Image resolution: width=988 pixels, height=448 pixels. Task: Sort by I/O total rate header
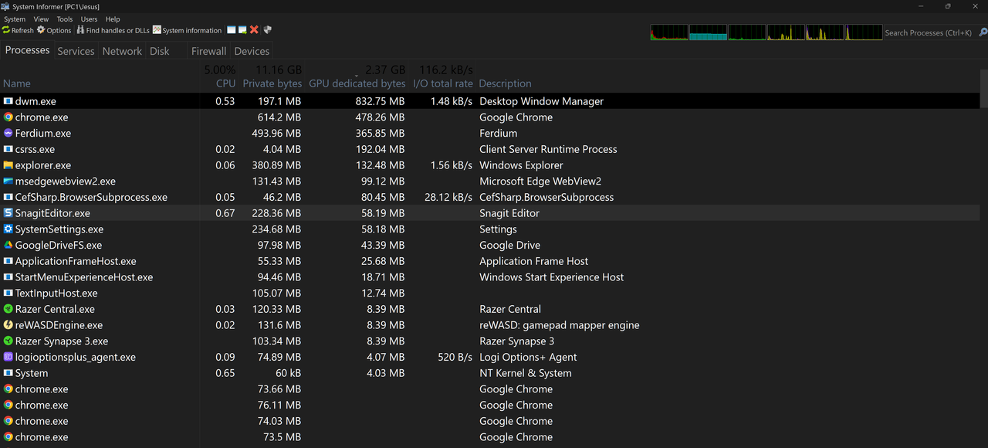[x=442, y=83]
